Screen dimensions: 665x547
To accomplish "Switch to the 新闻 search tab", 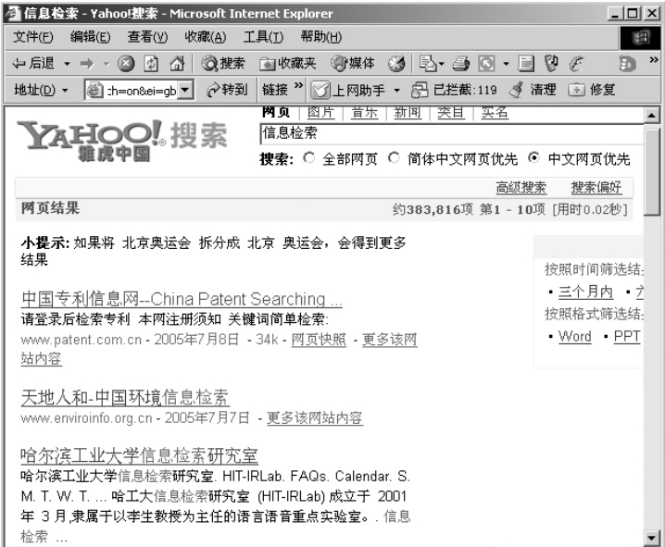I will (x=408, y=113).
